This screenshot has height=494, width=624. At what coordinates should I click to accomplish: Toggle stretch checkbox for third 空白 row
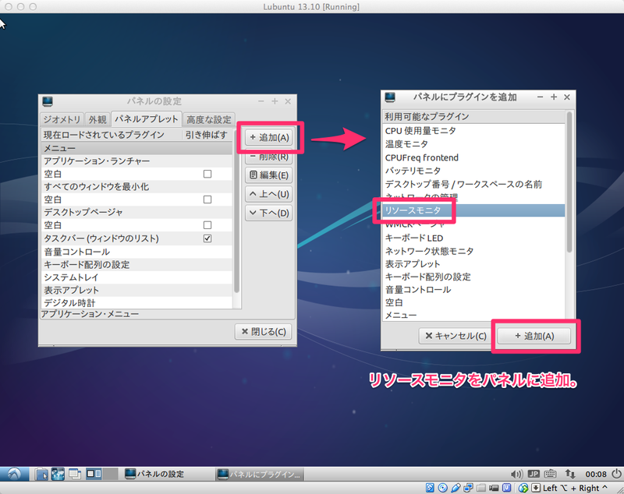point(207,225)
